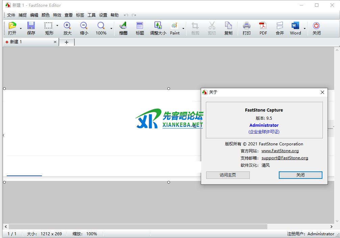Click the Print (打印) icon
Screen dimensions: 340x238
(246, 28)
